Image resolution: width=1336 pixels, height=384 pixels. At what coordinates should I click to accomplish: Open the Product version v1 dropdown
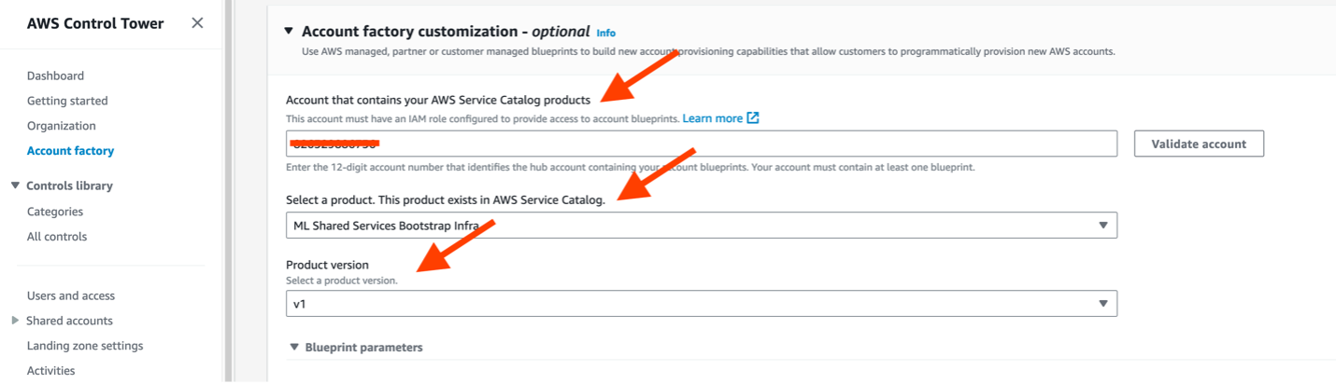pyautogui.click(x=702, y=304)
